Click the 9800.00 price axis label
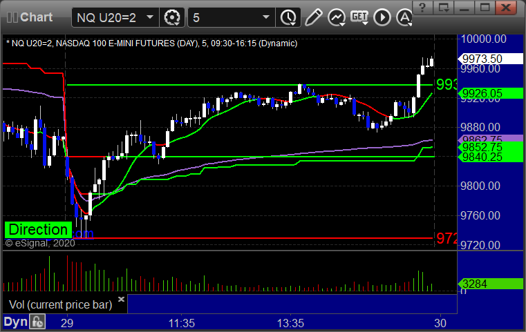The width and height of the screenshot is (526, 332). pyautogui.click(x=480, y=186)
